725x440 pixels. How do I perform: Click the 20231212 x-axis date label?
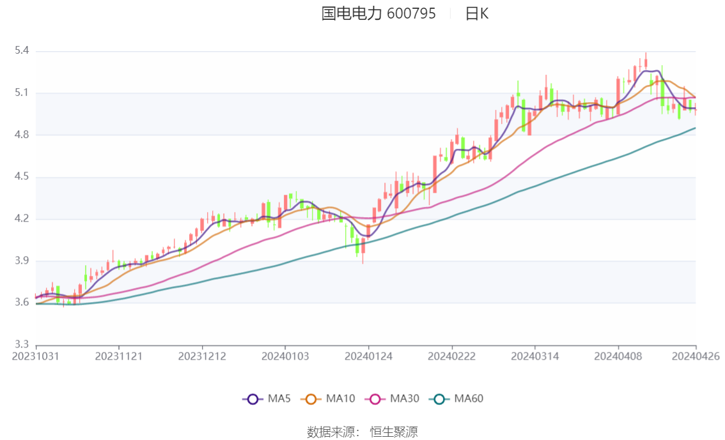pyautogui.click(x=202, y=356)
